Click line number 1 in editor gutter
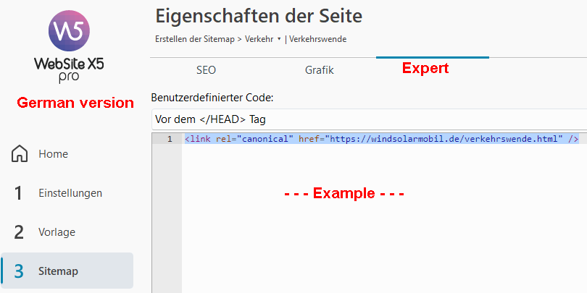 click(170, 139)
